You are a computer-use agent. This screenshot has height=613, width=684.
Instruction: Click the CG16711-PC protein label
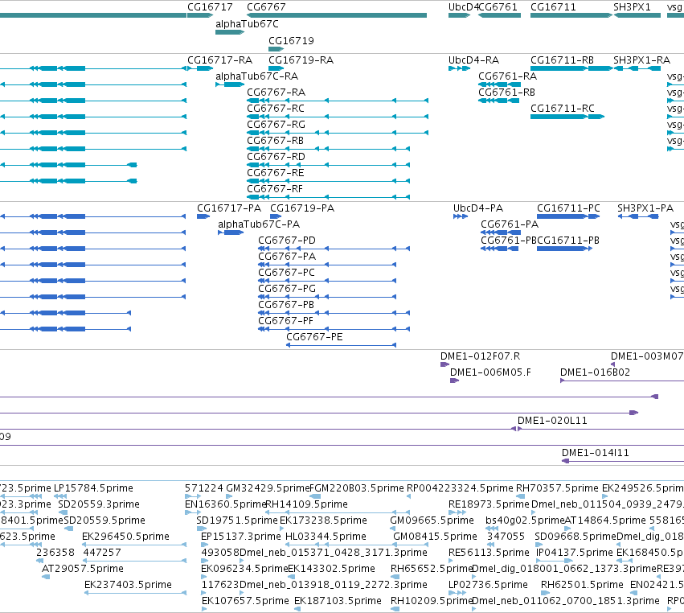point(568,208)
